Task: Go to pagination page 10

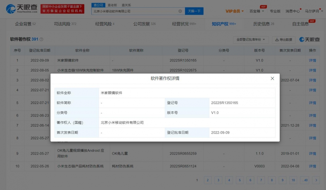Action: (x=293, y=180)
